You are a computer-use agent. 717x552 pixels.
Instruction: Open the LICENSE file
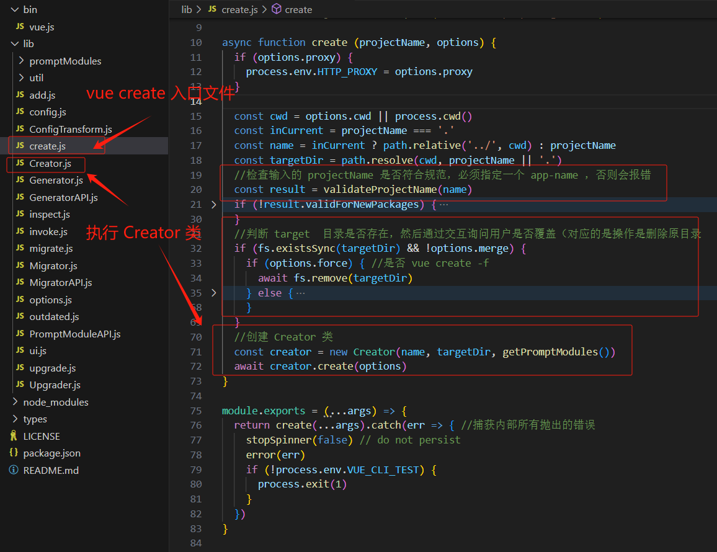point(42,436)
